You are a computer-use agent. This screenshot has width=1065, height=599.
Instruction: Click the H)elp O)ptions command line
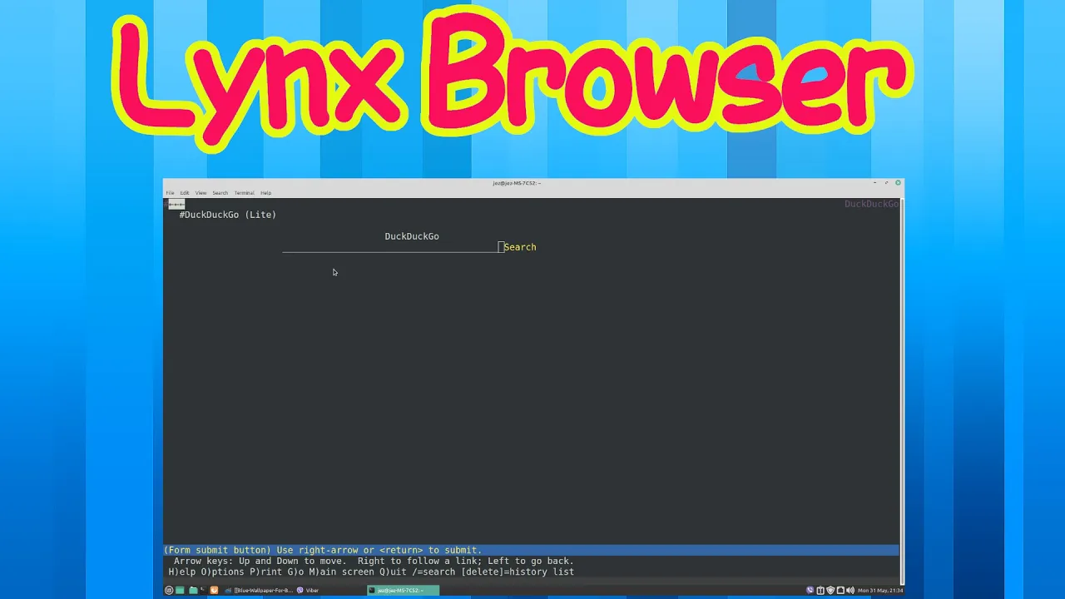(x=371, y=572)
